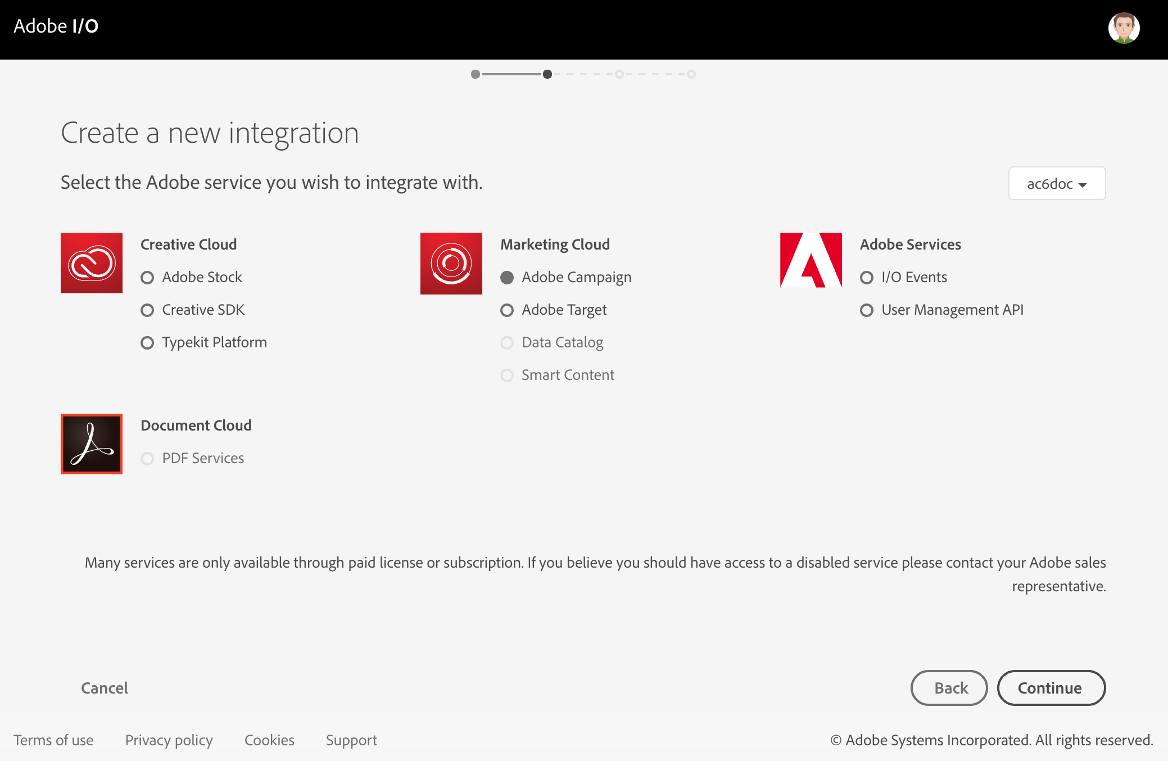Click the Marketing Cloud logo icon
This screenshot has height=761, width=1168.
click(451, 263)
